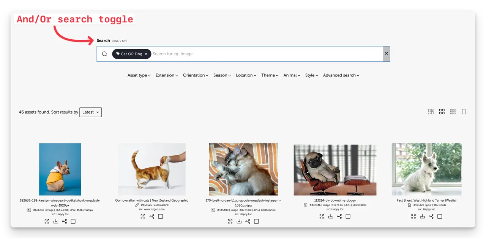
Task: Switch to the two-column grid view icon
Action: pos(442,112)
